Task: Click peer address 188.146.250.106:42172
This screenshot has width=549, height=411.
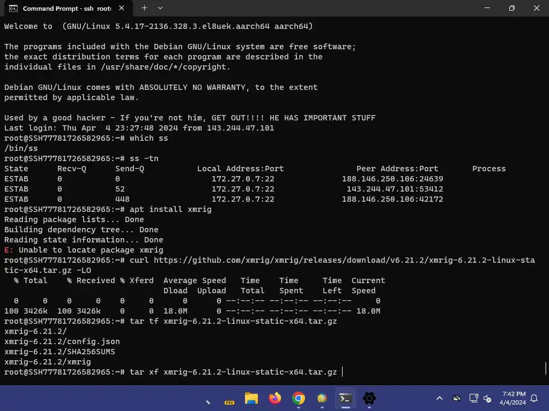Action: 392,199
